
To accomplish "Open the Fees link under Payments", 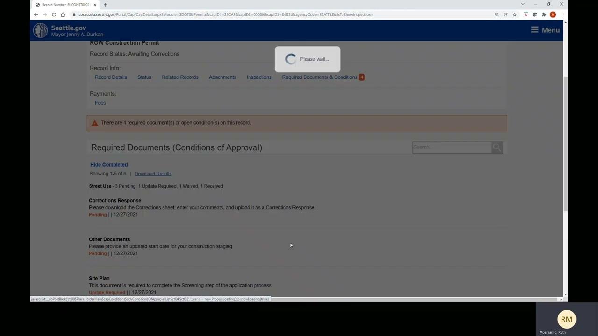I will (100, 103).
